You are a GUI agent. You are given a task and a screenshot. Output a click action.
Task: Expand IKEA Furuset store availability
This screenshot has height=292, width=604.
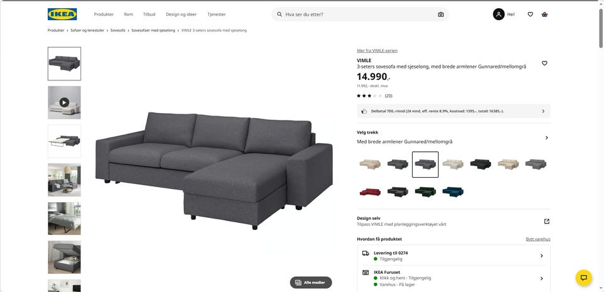coord(454,278)
